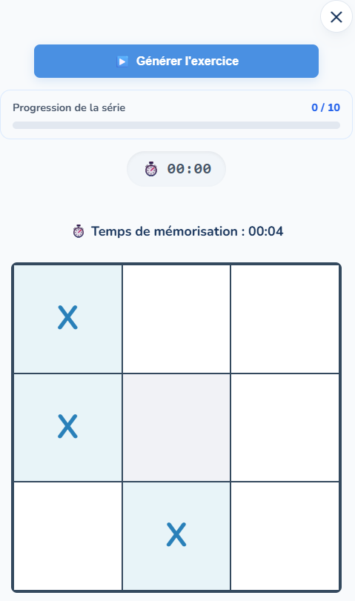The height and width of the screenshot is (601, 355).
Task: Click the stopwatch icon beside Temps de mémorisation
Action: pos(79,231)
